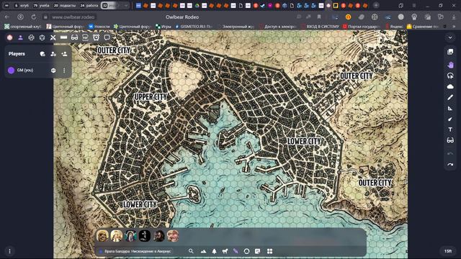Select the pointer tool in the right toolbar
This screenshot has width=461, height=259.
coord(450,76)
